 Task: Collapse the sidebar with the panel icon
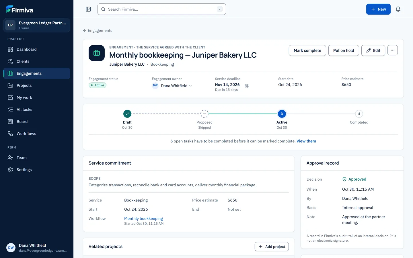tap(88, 9)
